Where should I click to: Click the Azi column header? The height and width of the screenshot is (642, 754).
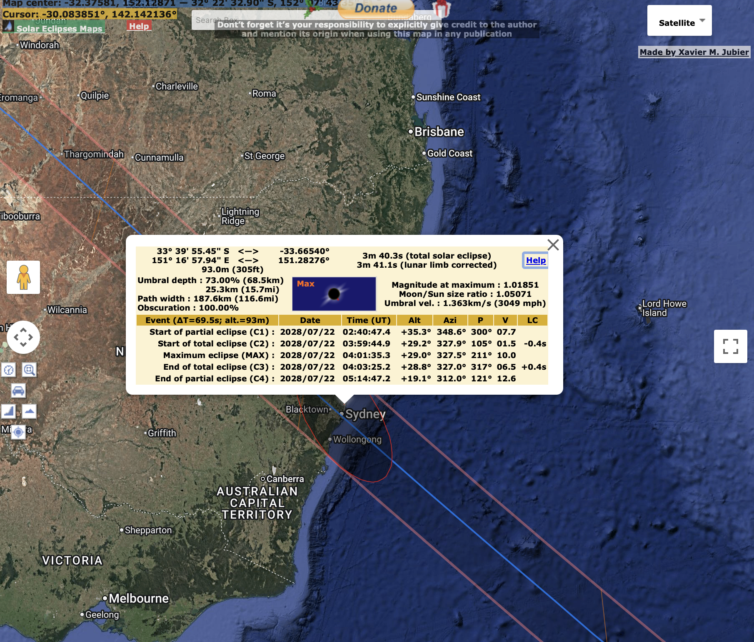[450, 320]
